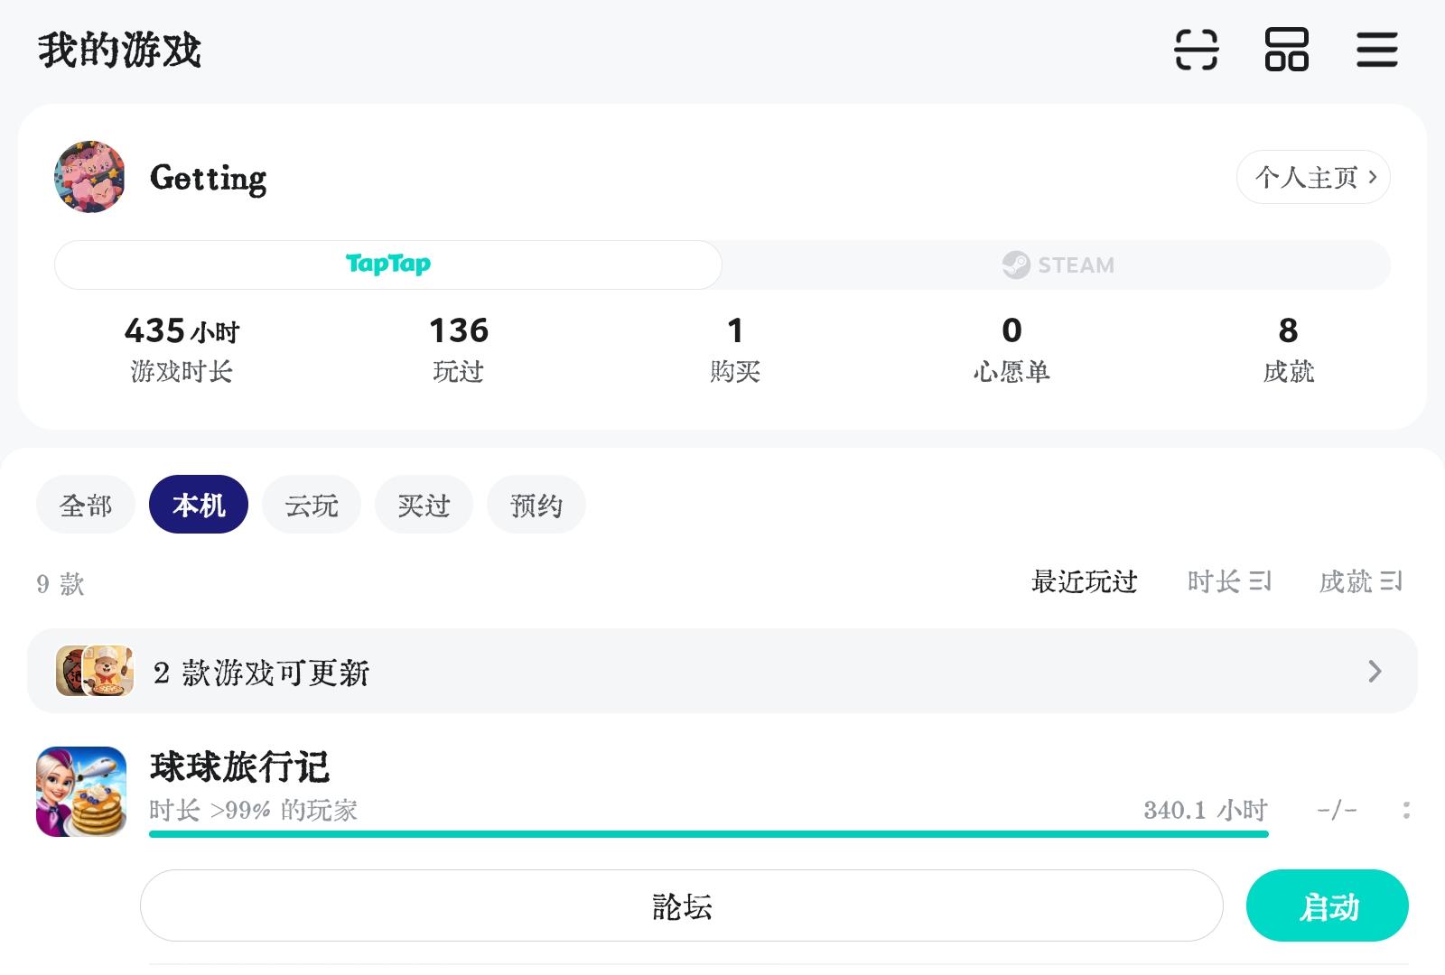Expand the 2 款游戏可更新 row
Screen dimensions: 1445x975
[x=1374, y=671]
